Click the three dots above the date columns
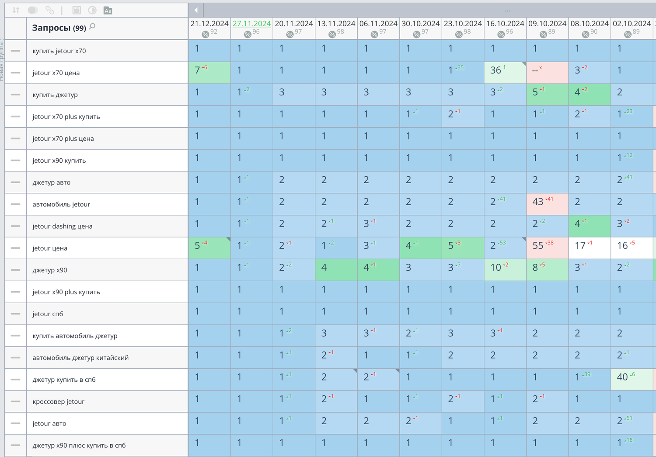 coord(507,10)
